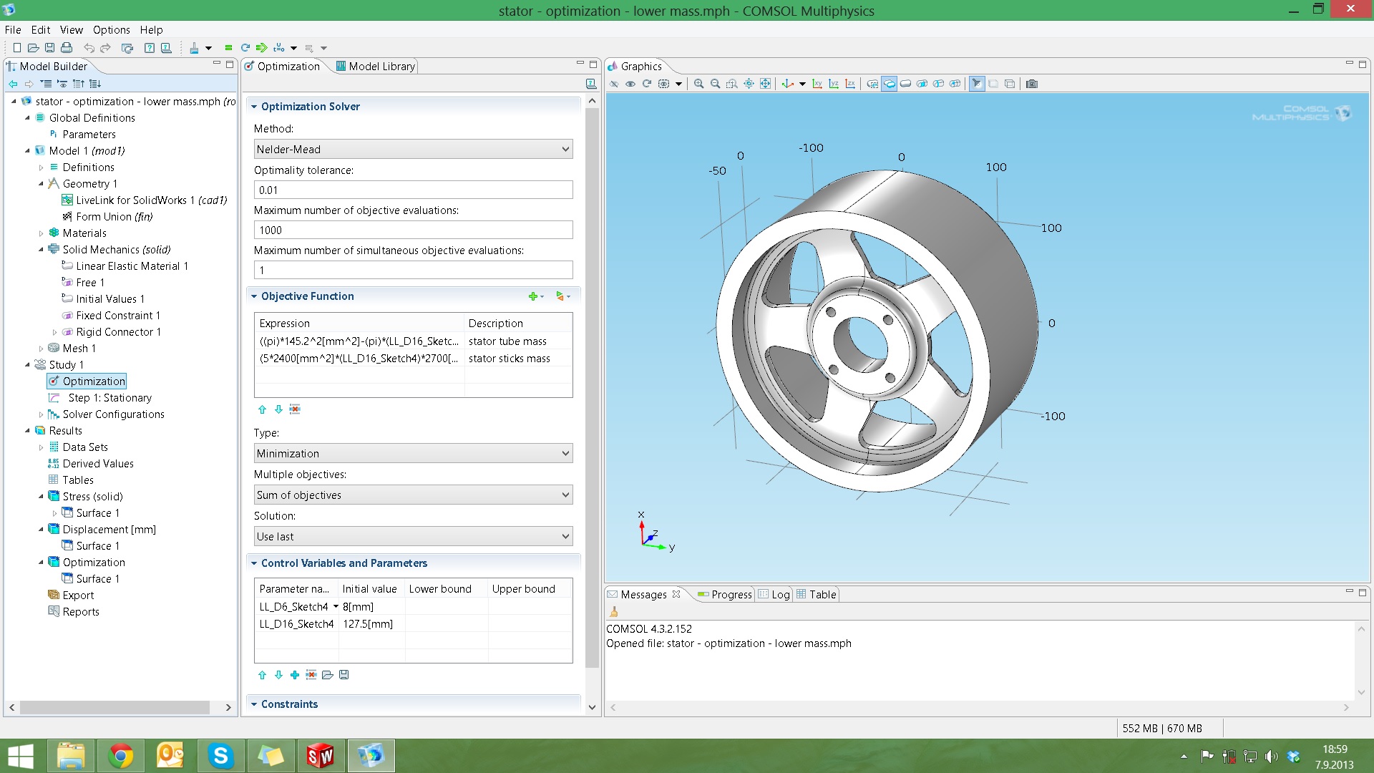Toggle transparency in Graphics toolbar
This screenshot has width=1374, height=773.
coord(993,84)
